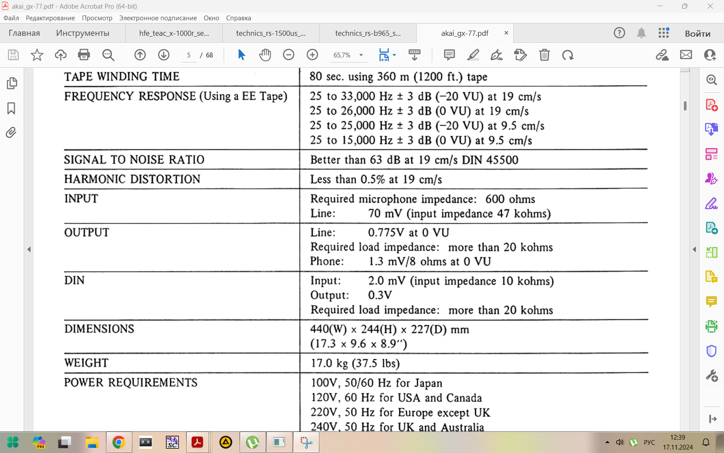Screen dimensions: 724x453
Task: Collapse the right tools pane arrow
Action: [x=694, y=249]
